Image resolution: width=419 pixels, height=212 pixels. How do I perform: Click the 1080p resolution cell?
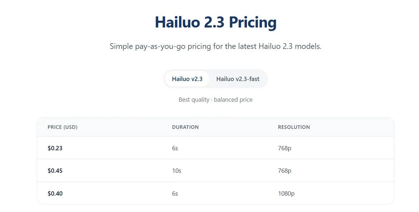pyautogui.click(x=286, y=193)
